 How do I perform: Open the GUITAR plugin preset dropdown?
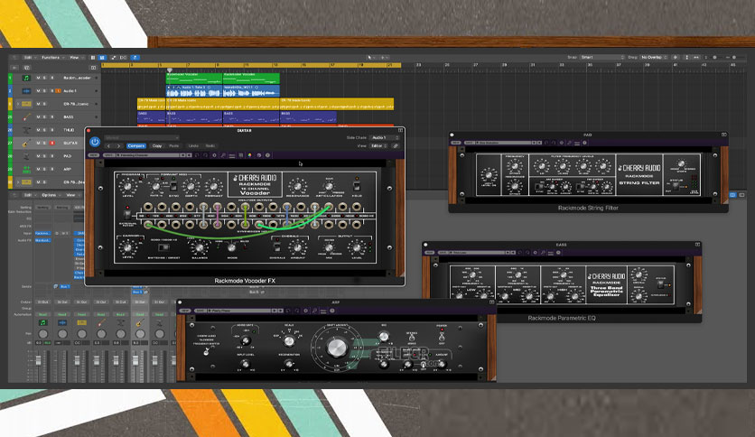142,137
